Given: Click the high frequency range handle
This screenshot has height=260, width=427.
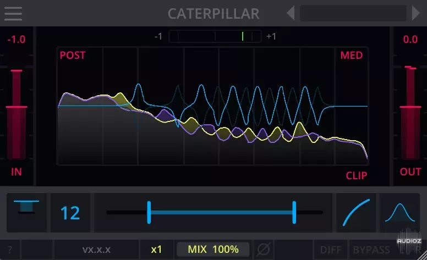Looking at the screenshot, I should (x=294, y=212).
